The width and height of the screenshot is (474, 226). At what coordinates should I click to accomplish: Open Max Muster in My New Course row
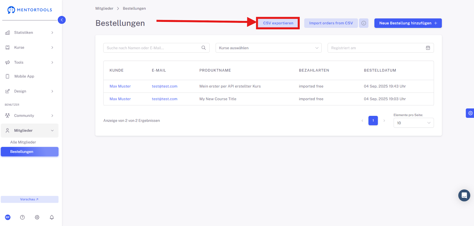coord(120,99)
